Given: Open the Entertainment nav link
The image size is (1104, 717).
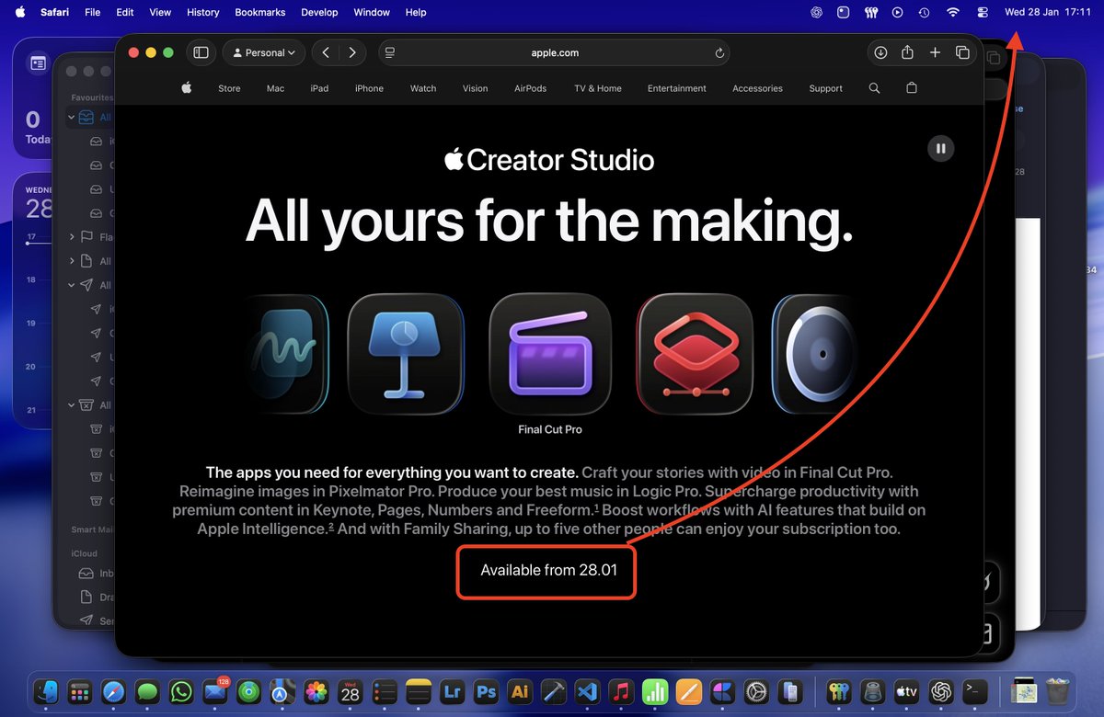Looking at the screenshot, I should pos(677,88).
